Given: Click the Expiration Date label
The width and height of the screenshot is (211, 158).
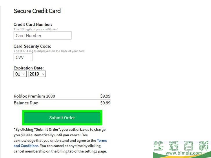Looking at the screenshot, I should point(29,68).
